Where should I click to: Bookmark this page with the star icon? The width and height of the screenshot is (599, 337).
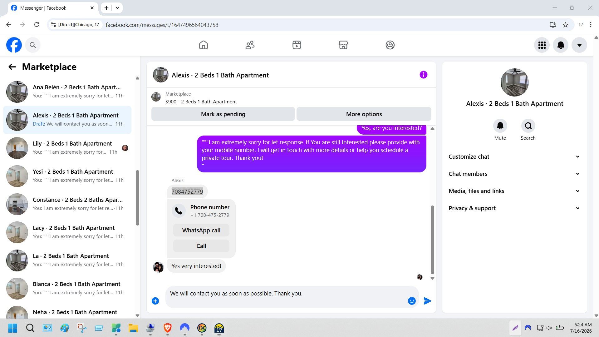(x=565, y=25)
